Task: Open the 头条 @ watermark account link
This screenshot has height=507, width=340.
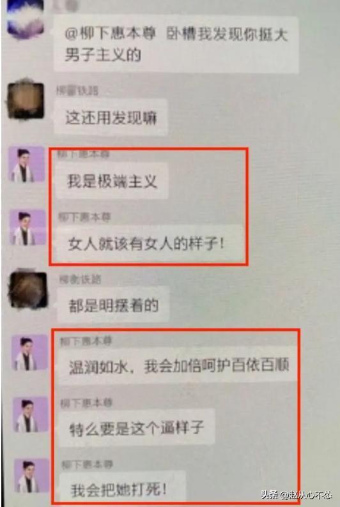Action: 296,495
